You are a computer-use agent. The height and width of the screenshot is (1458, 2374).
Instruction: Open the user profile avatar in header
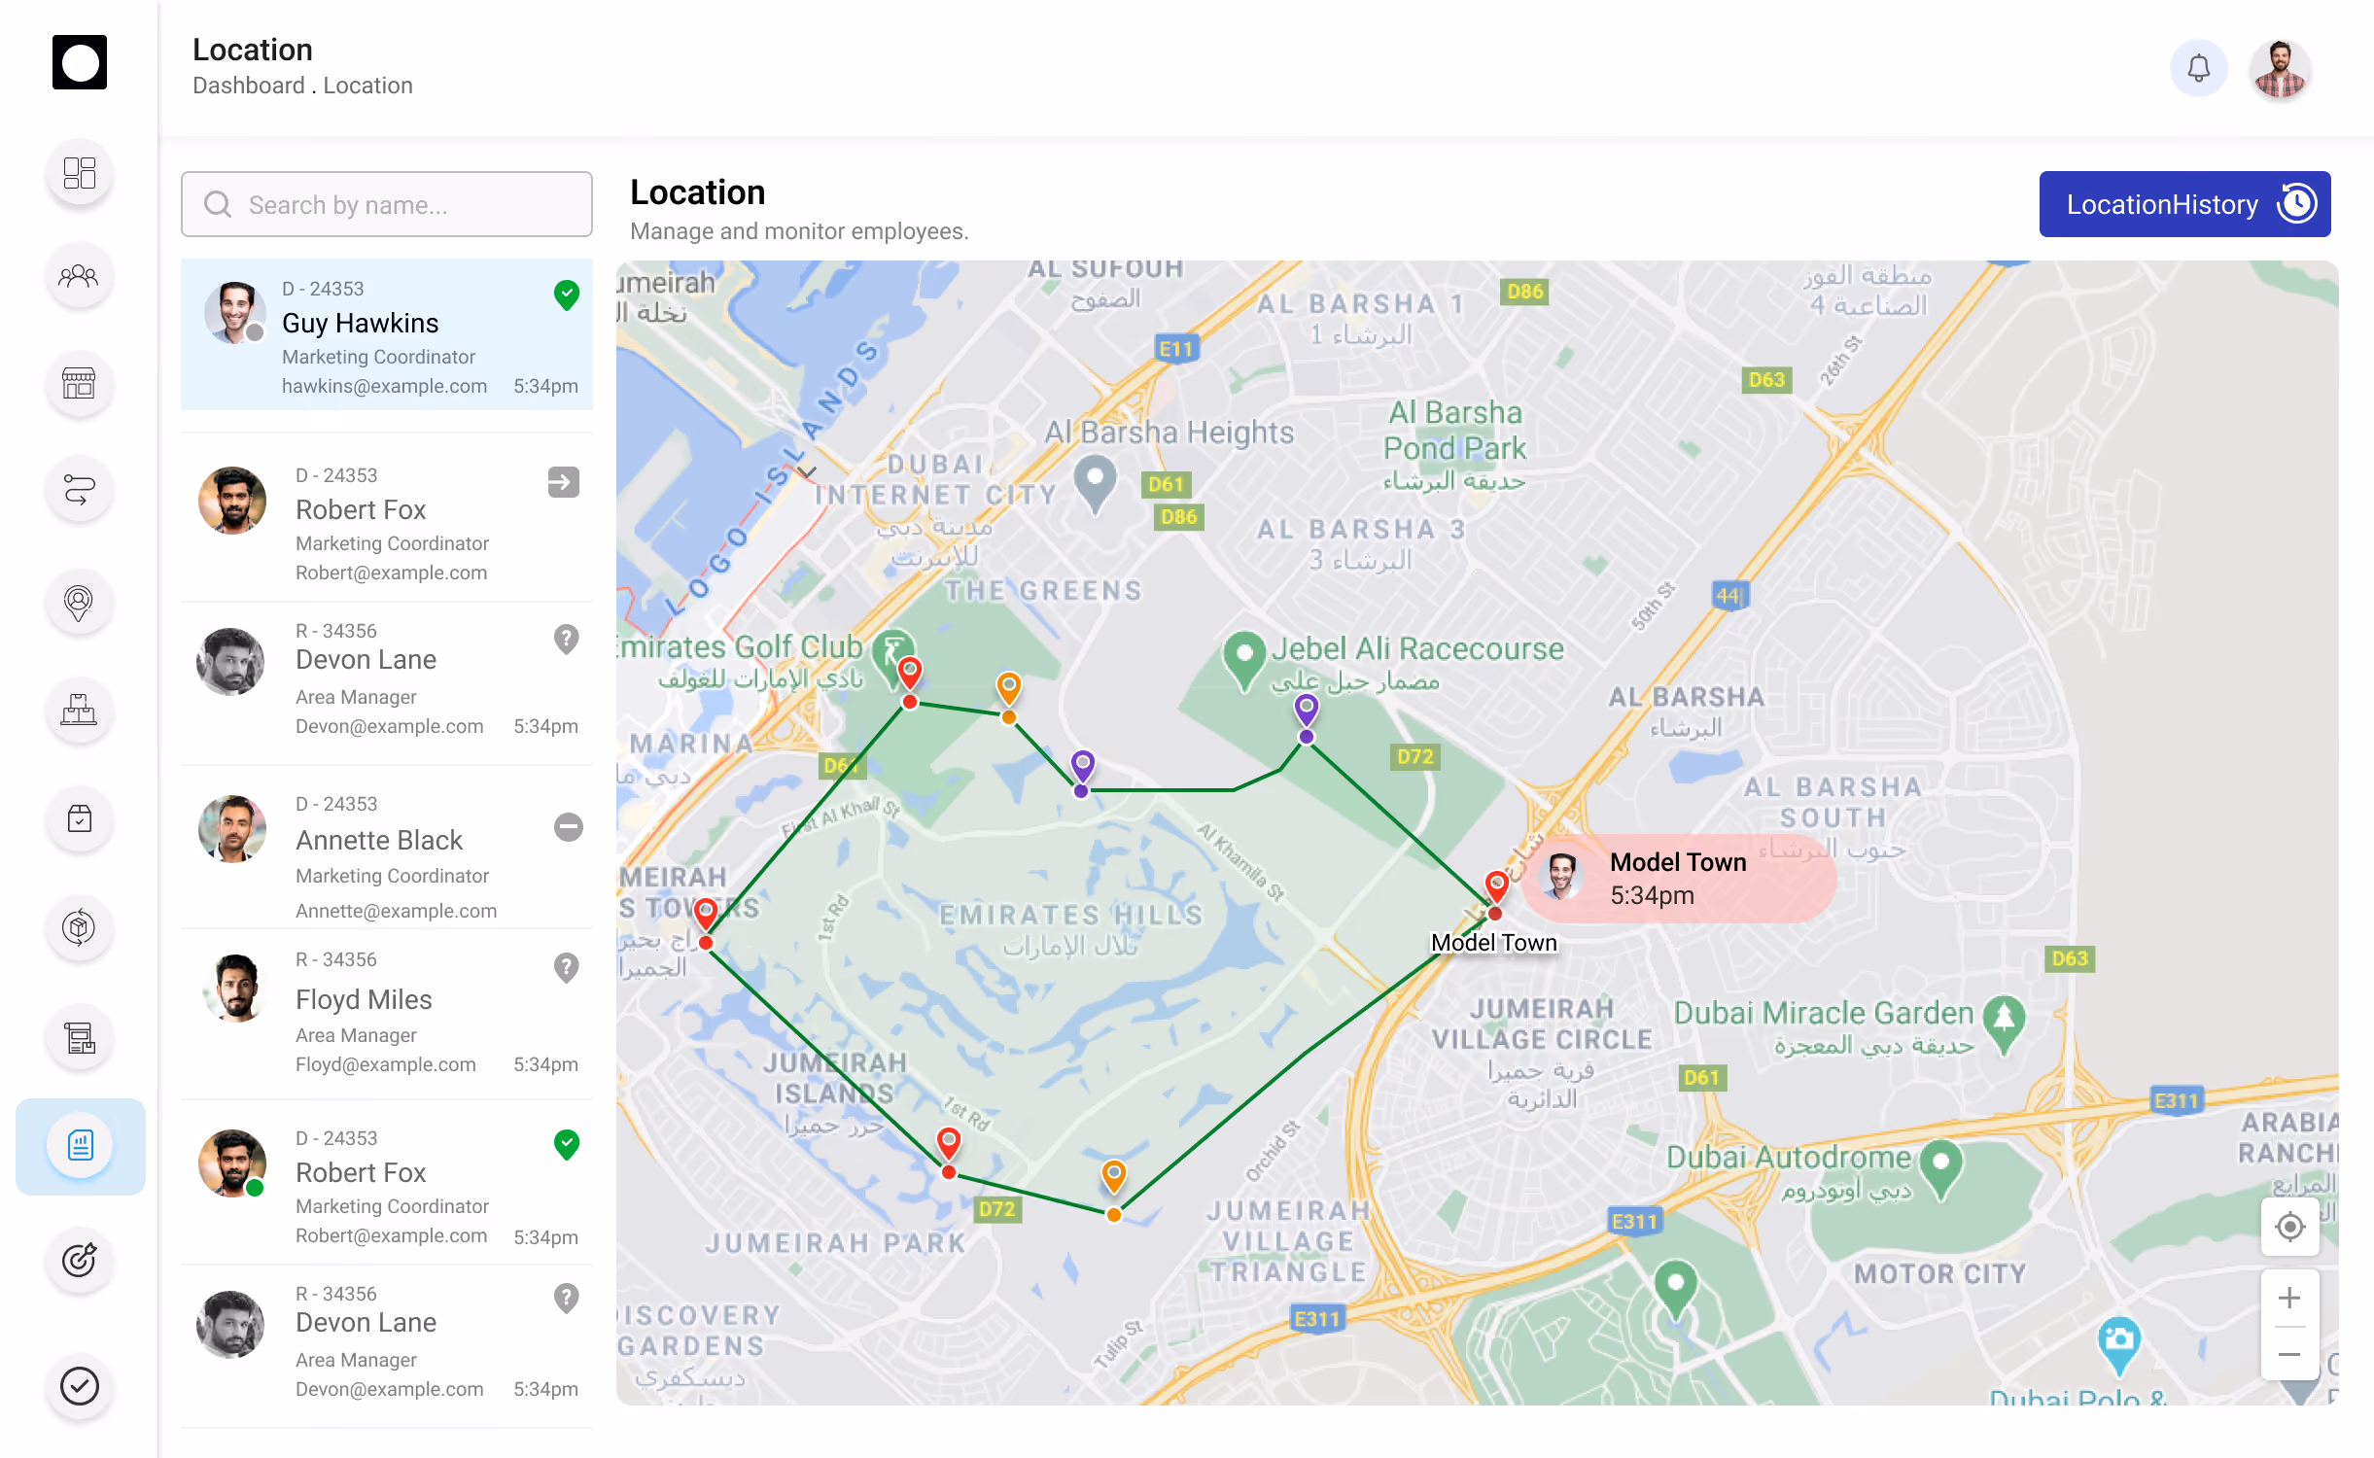pyautogui.click(x=2280, y=68)
